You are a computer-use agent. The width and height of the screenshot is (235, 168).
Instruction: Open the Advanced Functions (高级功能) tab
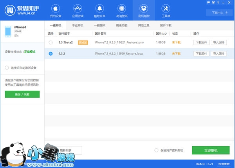[122, 25]
